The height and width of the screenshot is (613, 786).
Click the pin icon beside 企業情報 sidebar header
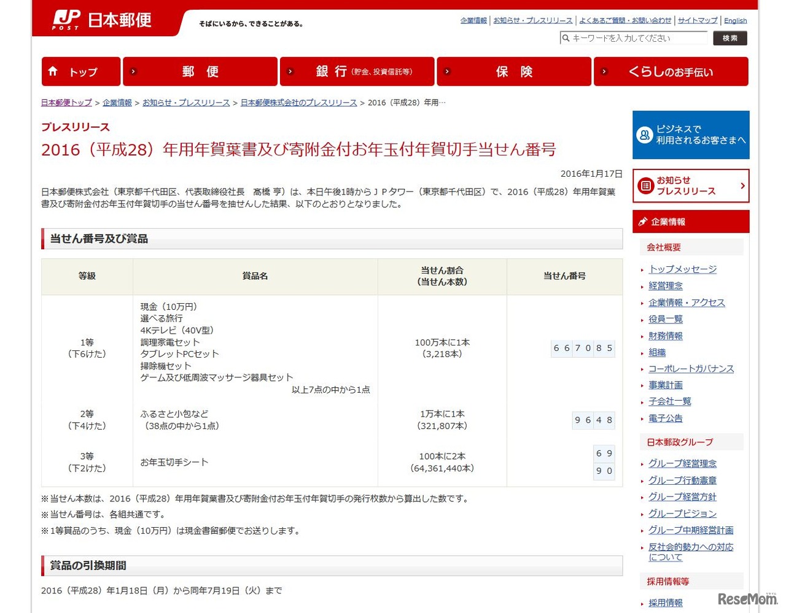(642, 222)
